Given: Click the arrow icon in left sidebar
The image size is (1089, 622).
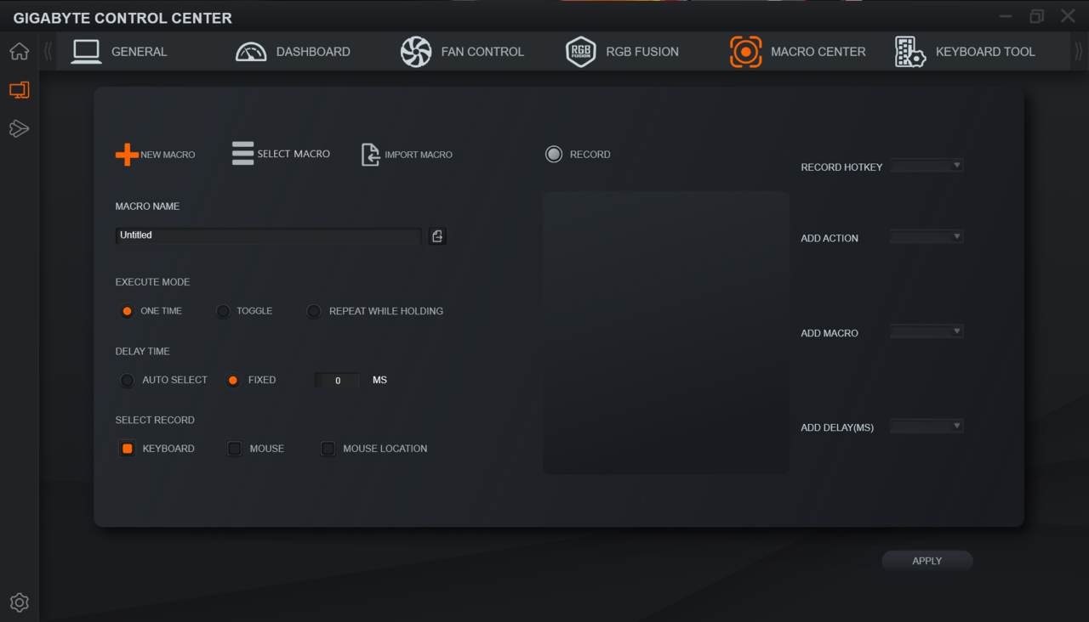Looking at the screenshot, I should (19, 128).
